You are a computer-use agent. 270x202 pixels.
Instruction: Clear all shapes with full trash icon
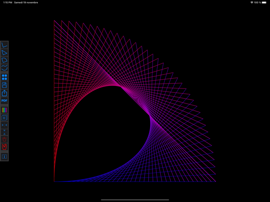point(4,147)
